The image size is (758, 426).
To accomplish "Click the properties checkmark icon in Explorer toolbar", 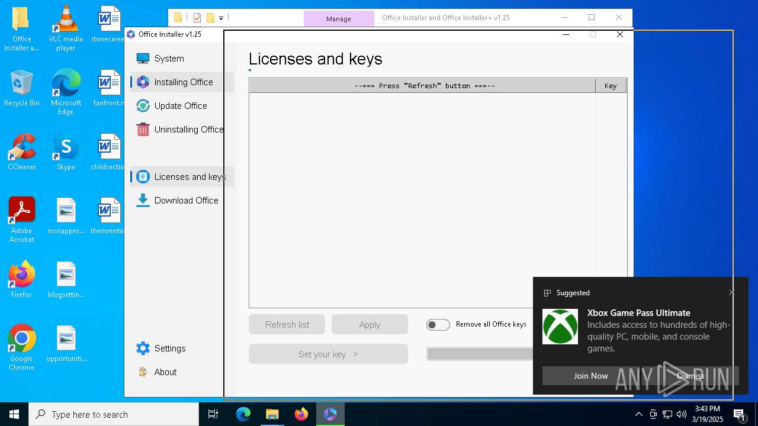I will click(x=197, y=18).
